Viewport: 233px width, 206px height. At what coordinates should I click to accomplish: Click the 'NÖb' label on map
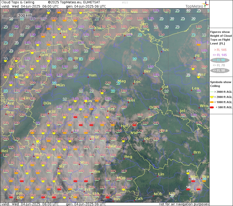tap(158, 194)
